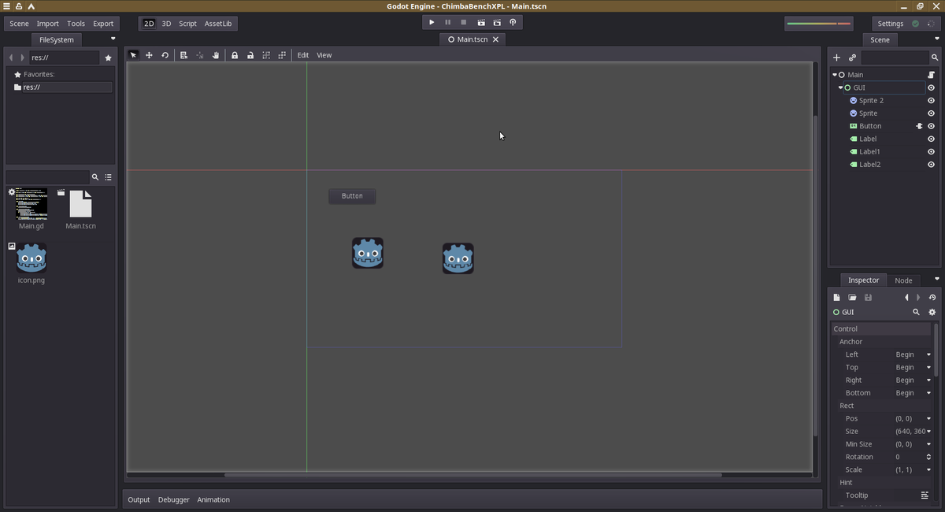Open the script attached to Main node
The width and height of the screenshot is (945, 512).
pos(931,75)
